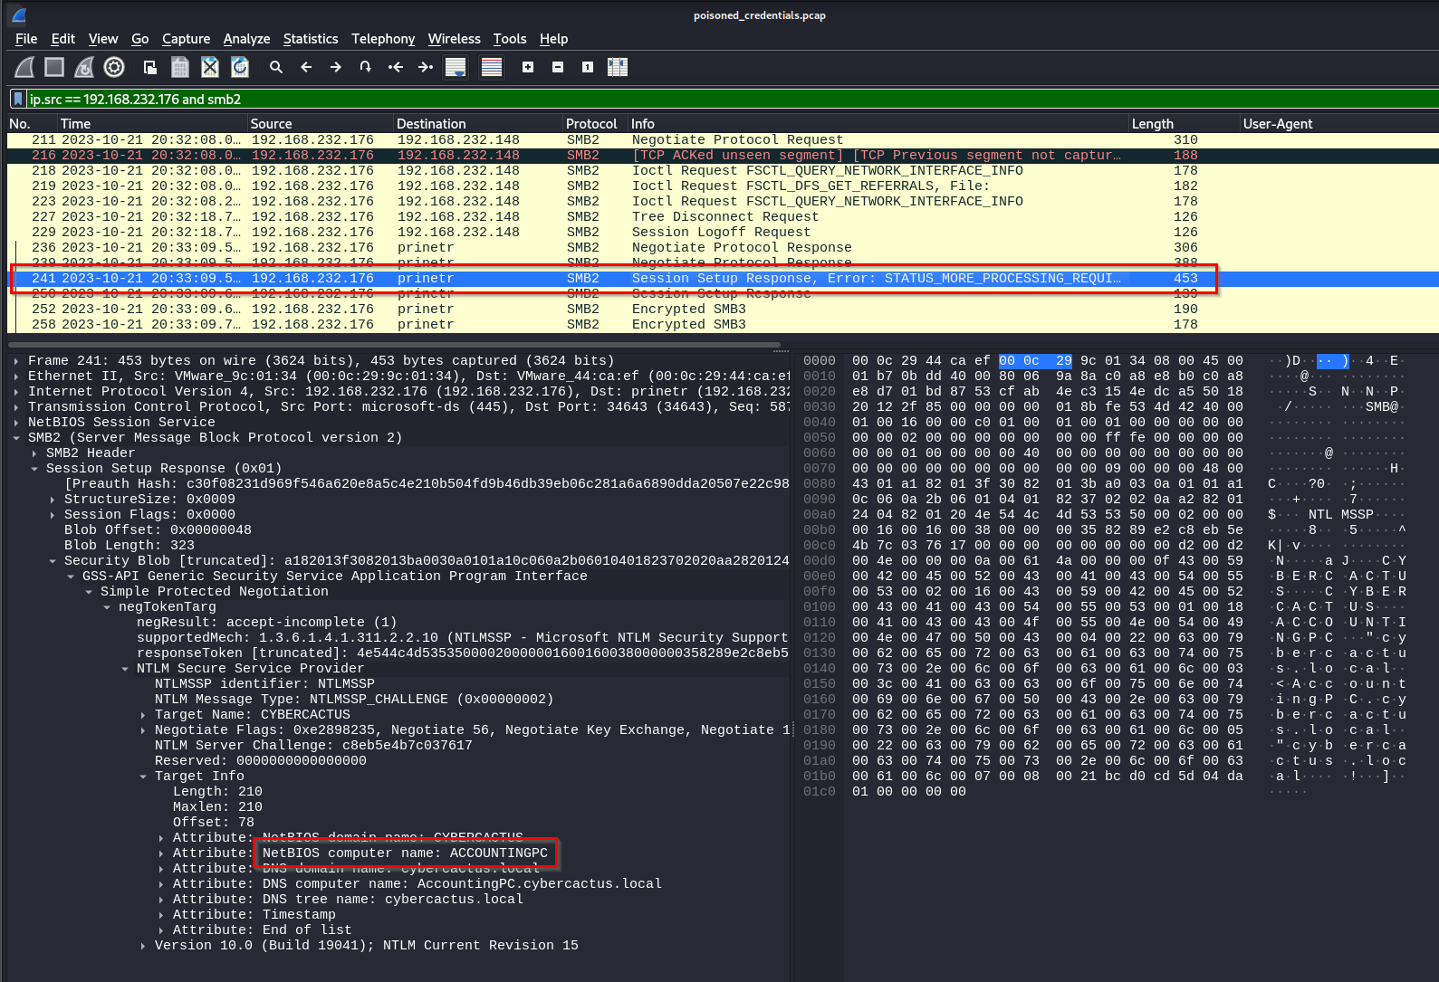The height and width of the screenshot is (982, 1439).
Task: Click the close capture file icon
Action: [x=210, y=67]
